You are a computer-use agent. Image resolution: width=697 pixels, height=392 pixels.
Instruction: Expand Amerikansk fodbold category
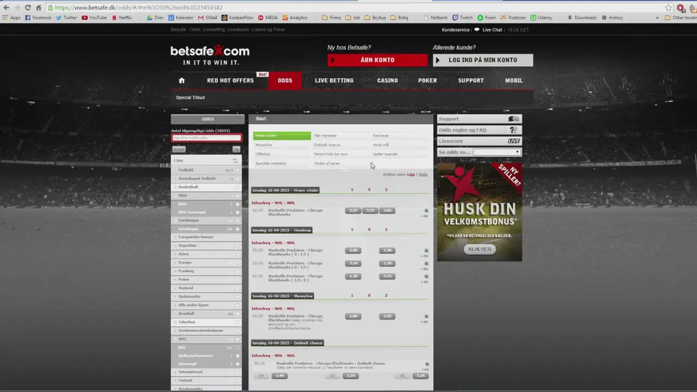pyautogui.click(x=175, y=179)
